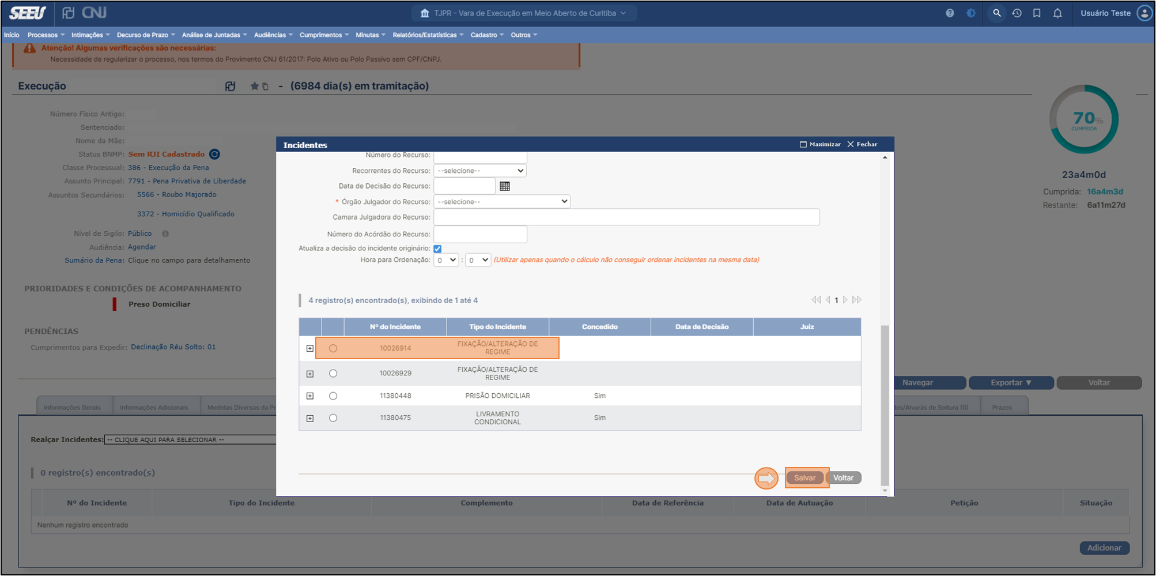Screen dimensions: 1156x576
Task: Open the Audiências menu
Action: point(273,35)
